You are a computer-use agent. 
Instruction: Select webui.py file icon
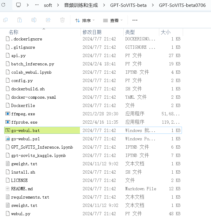click(8, 213)
